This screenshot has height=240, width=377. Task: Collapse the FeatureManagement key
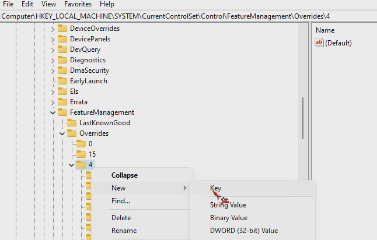coord(53,112)
